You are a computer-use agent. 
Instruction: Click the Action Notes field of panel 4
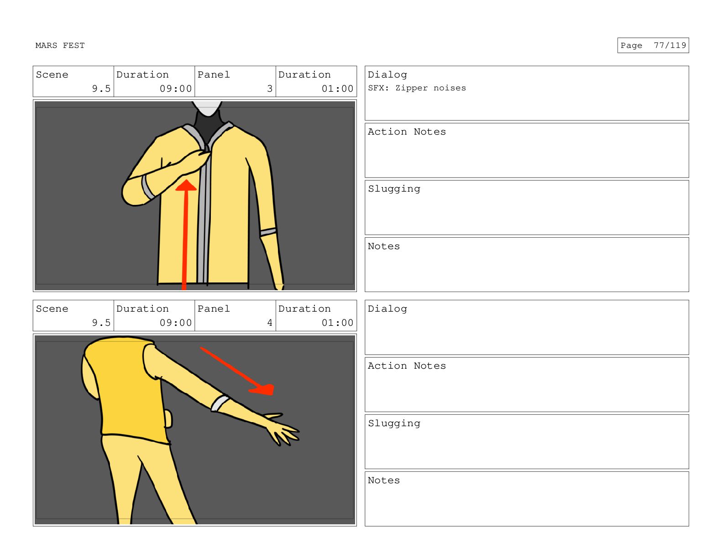527,385
